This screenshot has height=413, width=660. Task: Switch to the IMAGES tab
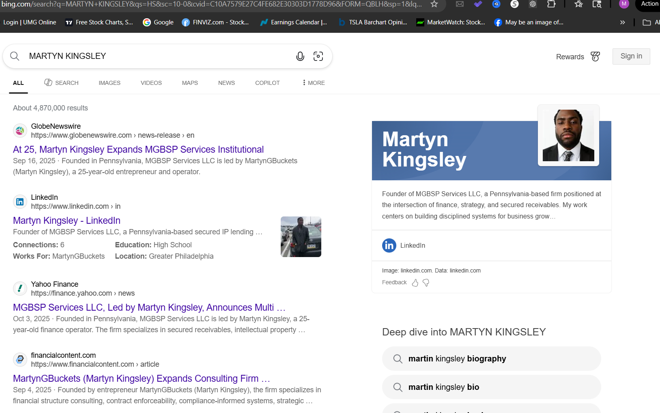click(x=110, y=83)
